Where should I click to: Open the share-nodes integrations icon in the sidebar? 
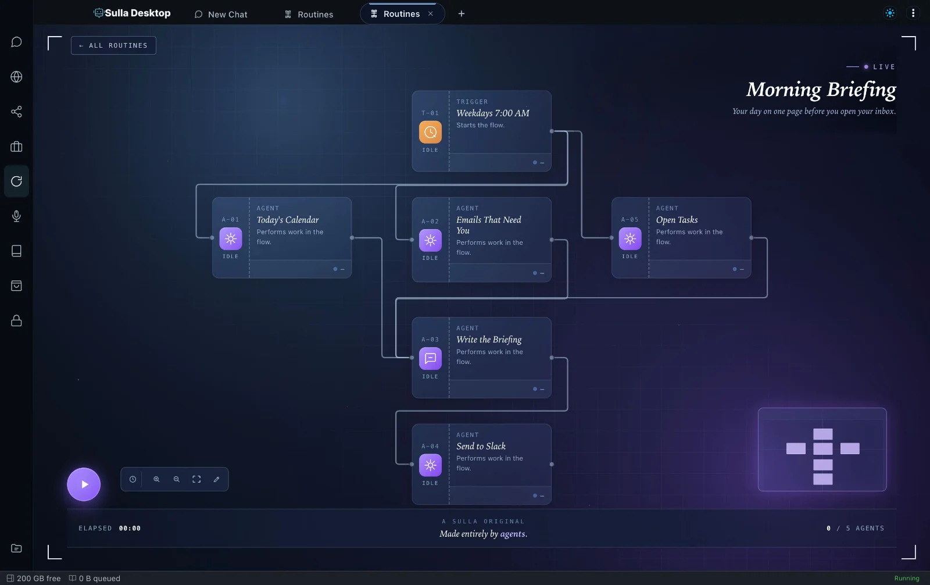(16, 112)
